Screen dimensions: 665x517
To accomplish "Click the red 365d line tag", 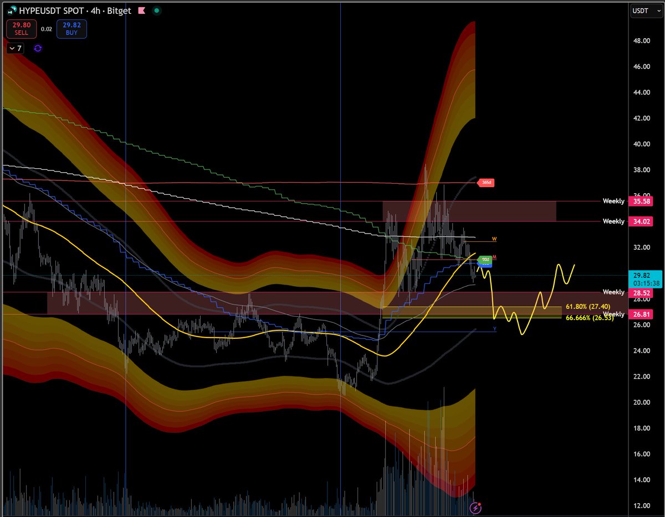I will point(485,183).
